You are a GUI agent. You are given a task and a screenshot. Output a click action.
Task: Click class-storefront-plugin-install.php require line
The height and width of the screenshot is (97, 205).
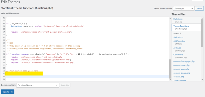pyautogui.click(x=41, y=32)
